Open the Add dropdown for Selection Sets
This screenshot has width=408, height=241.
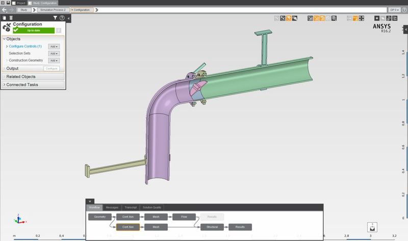click(x=54, y=53)
